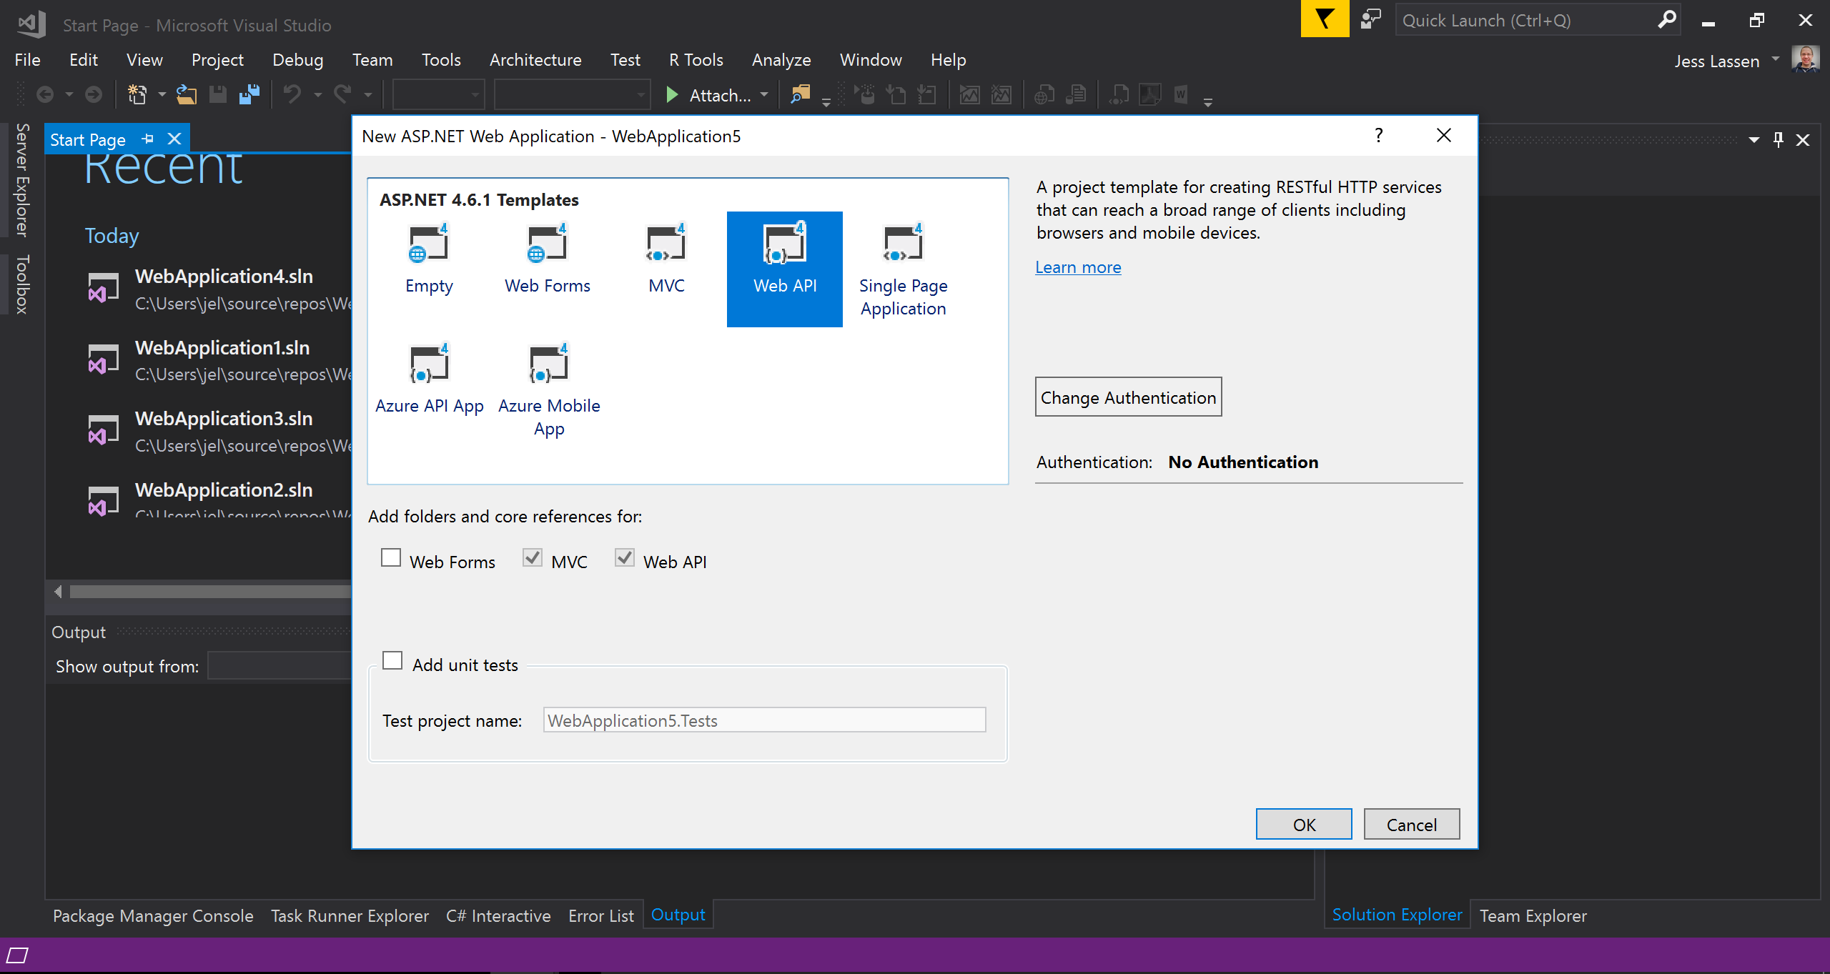
Task: Open the Learn more link
Action: pyautogui.click(x=1078, y=267)
